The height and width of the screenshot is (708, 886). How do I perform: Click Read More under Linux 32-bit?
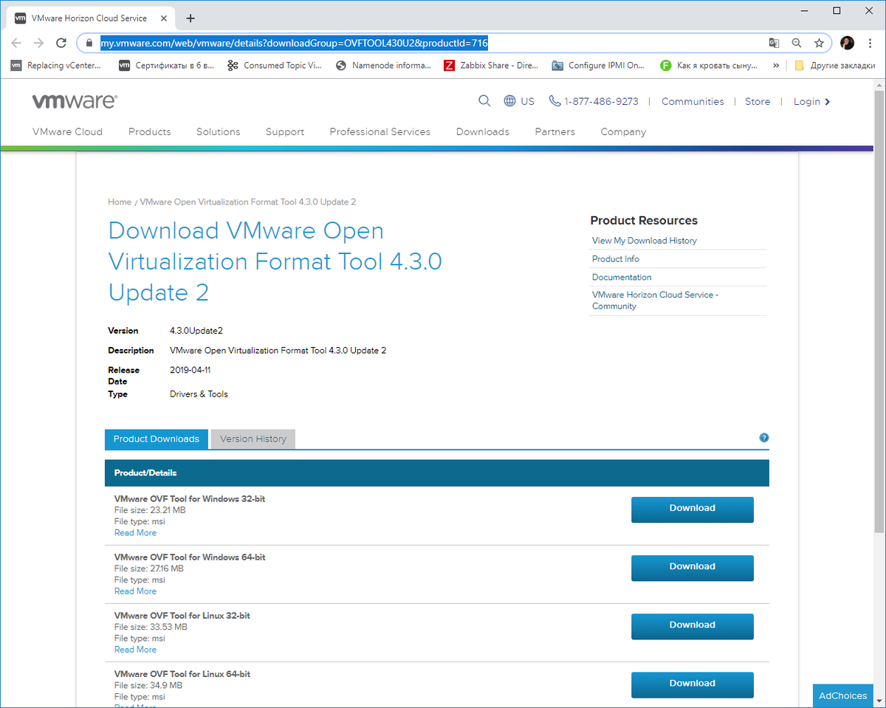(x=135, y=649)
